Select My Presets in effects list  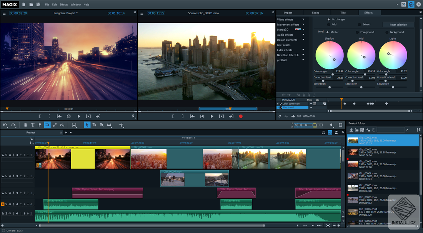(x=284, y=45)
